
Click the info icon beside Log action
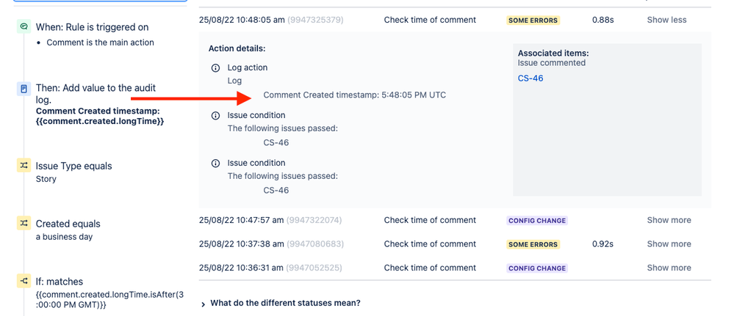coord(215,67)
